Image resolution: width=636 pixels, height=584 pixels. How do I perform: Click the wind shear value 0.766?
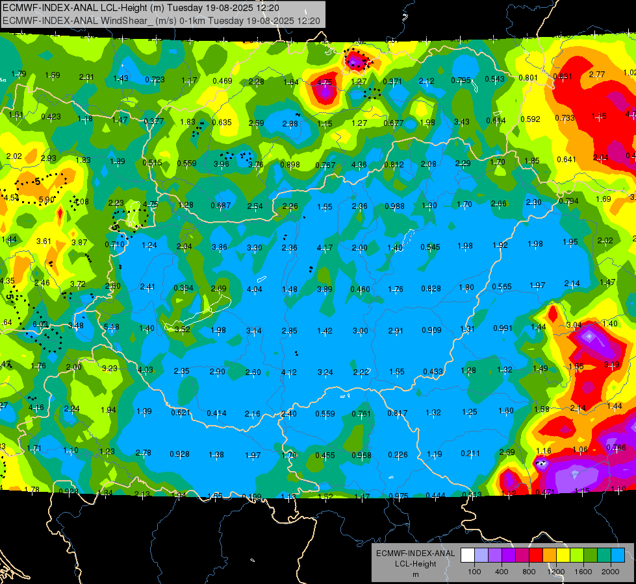pyautogui.click(x=616, y=448)
